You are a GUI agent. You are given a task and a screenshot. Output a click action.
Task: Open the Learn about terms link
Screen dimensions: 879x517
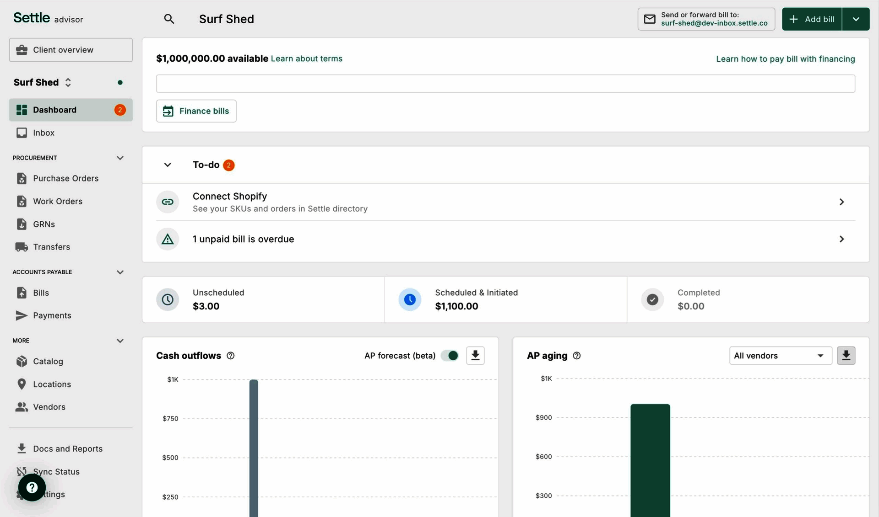(x=306, y=59)
